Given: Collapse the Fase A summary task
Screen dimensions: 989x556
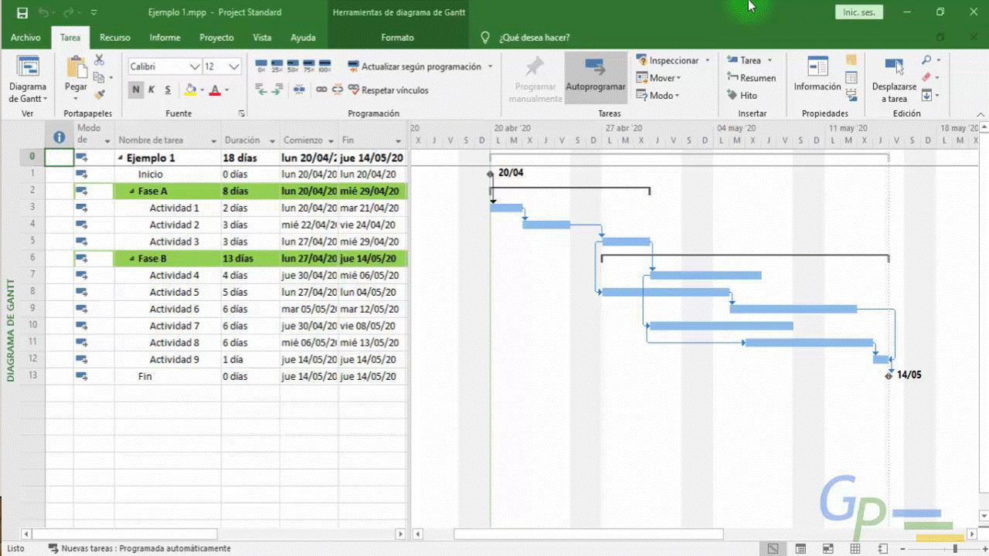Looking at the screenshot, I should pos(132,192).
